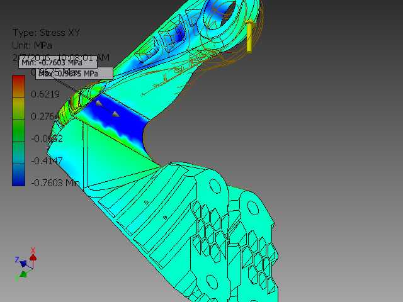Click the 0.6219 legend value
Viewport: 403px width, 302px height.
(45, 94)
